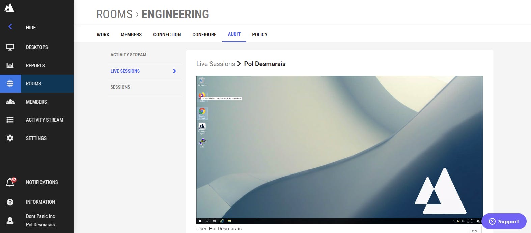Open the Policy tab

(260, 35)
